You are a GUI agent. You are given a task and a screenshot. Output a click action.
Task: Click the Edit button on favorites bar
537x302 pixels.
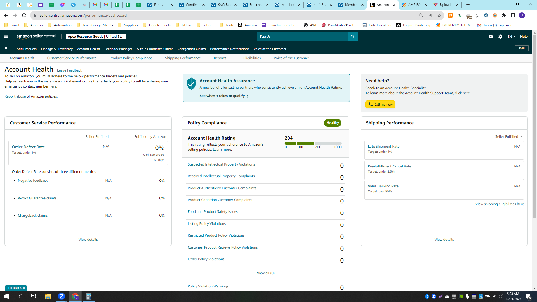coord(522,48)
